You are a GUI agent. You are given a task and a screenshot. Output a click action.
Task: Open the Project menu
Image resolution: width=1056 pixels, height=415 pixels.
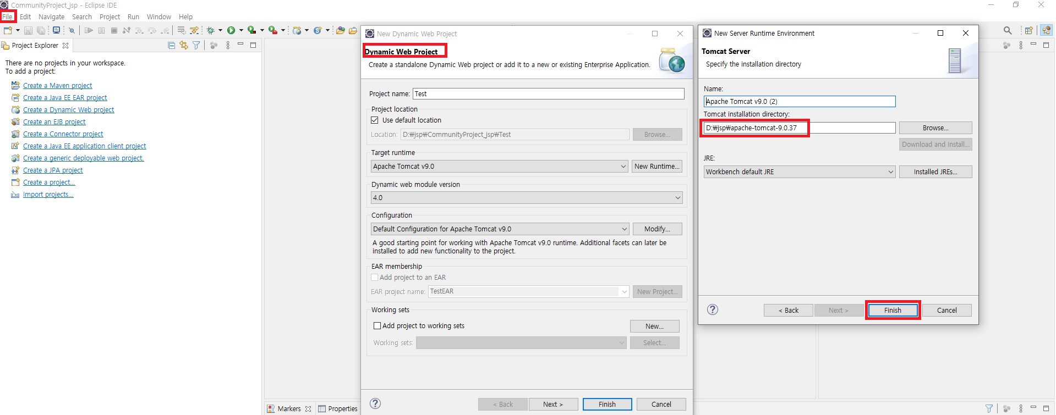(x=110, y=16)
